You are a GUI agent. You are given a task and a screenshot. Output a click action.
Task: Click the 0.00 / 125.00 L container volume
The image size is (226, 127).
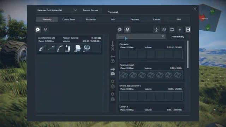175,89
